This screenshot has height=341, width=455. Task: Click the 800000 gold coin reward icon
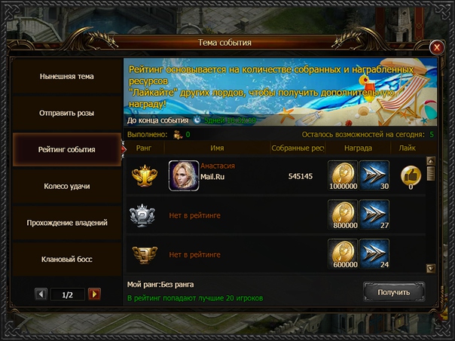click(x=343, y=215)
